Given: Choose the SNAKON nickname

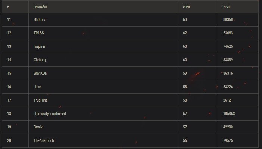Looking at the screenshot, I should pos(40,73).
